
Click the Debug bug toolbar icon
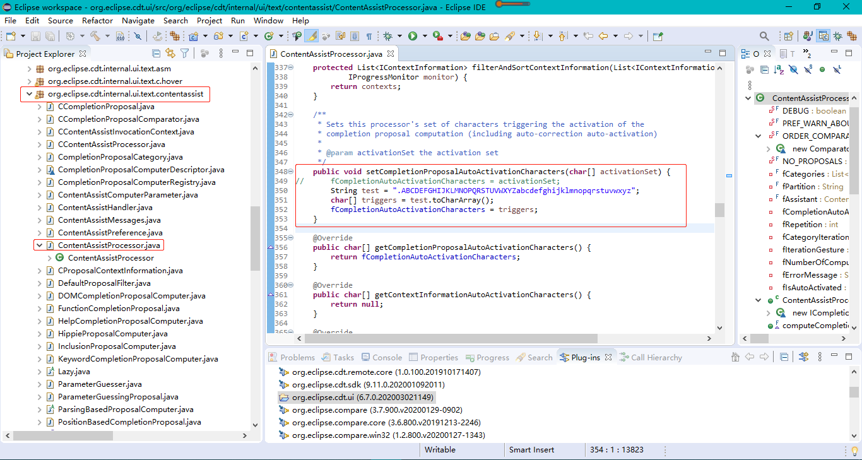pos(387,36)
